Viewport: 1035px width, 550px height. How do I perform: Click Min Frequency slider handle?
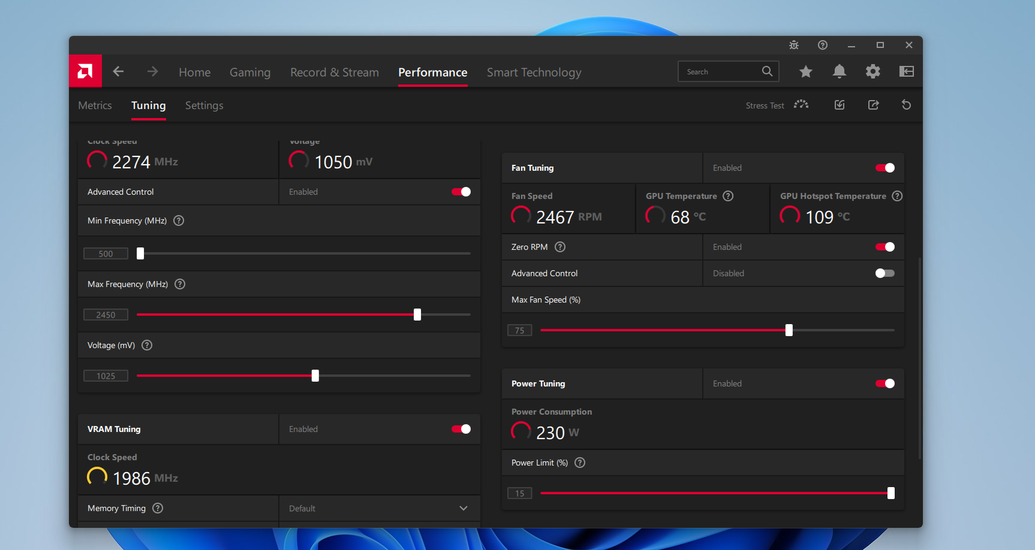coord(140,253)
